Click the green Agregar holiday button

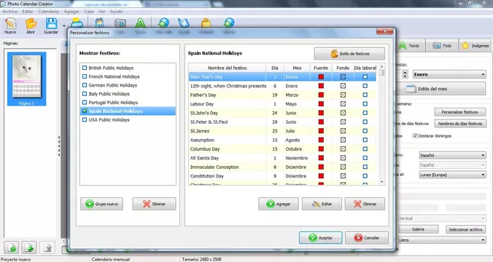[x=279, y=204]
